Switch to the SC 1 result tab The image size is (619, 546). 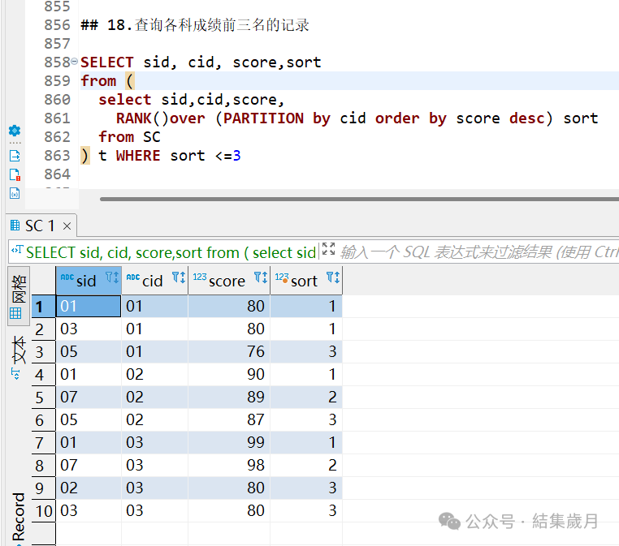tap(40, 226)
